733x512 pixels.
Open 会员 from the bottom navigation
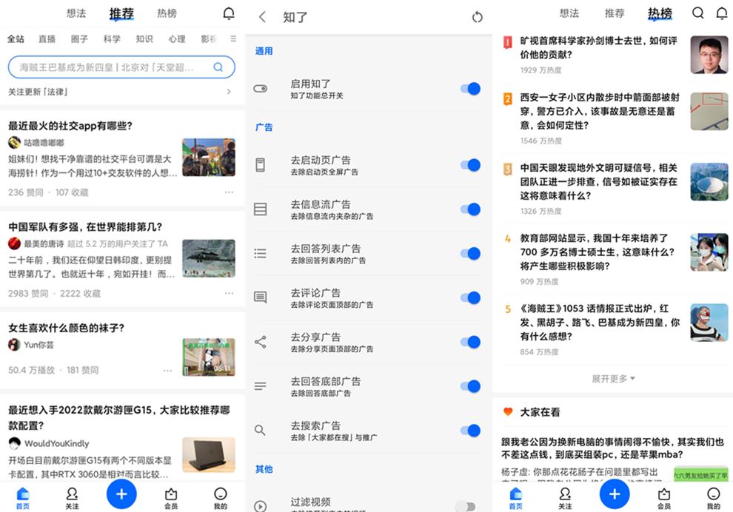(x=663, y=496)
